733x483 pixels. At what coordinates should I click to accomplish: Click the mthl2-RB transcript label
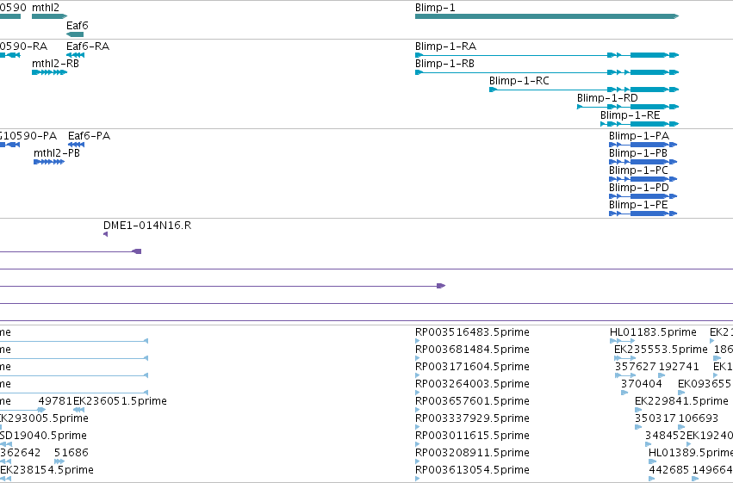55,64
